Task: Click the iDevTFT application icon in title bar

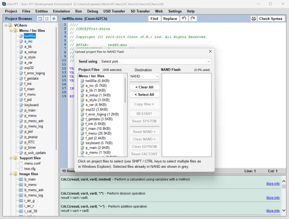Action: [x=4, y=4]
